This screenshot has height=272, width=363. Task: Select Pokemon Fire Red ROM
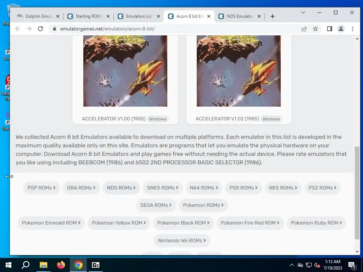(x=250, y=223)
